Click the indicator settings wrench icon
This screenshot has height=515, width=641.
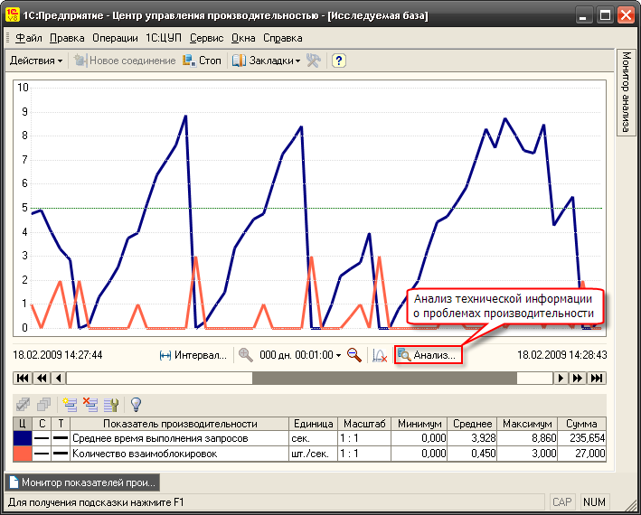tap(111, 405)
